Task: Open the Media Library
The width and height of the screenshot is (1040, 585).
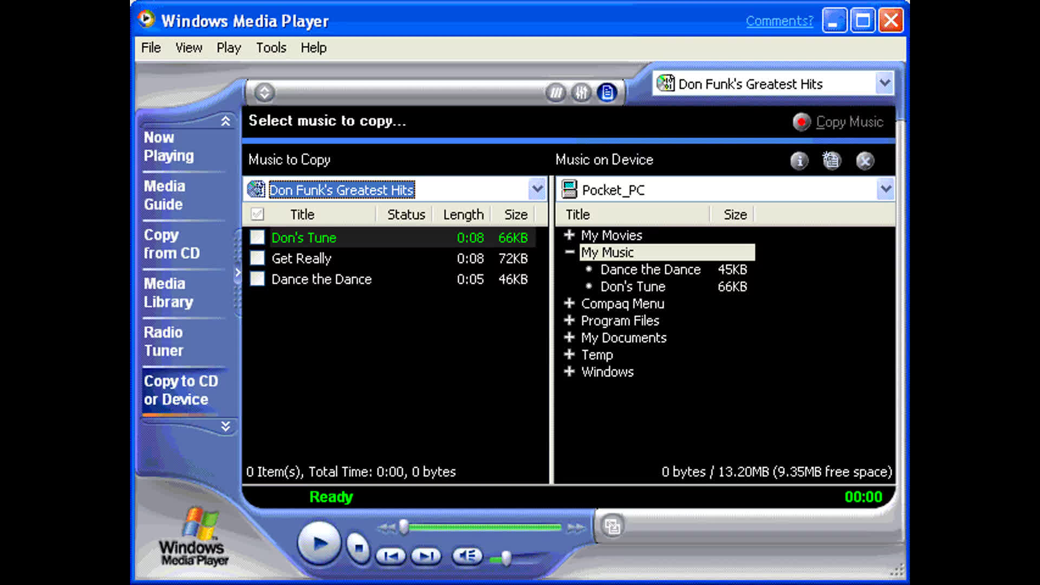Action: click(168, 292)
